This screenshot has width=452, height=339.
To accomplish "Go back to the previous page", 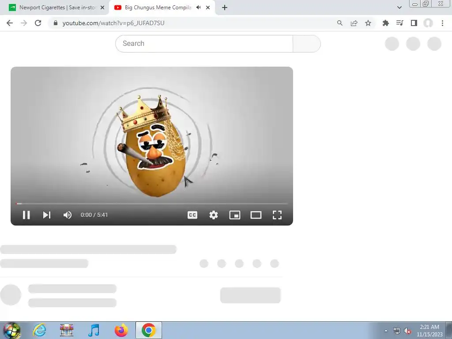I will click(x=10, y=23).
